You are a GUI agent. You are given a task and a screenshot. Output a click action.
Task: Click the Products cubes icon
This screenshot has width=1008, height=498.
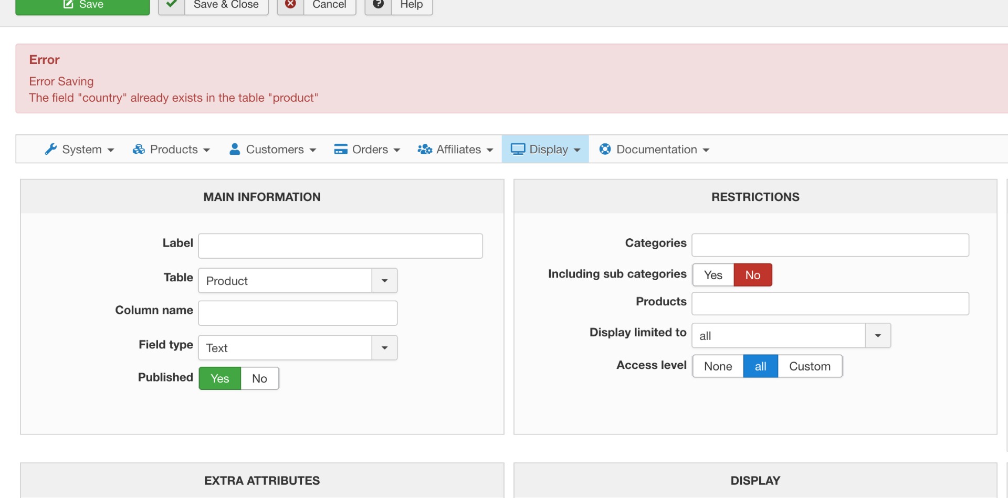pos(139,149)
